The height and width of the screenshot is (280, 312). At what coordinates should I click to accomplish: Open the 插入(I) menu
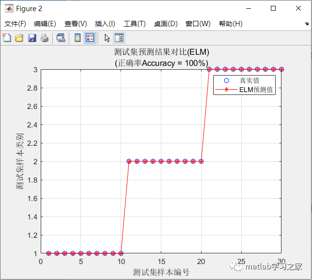pyautogui.click(x=105, y=24)
